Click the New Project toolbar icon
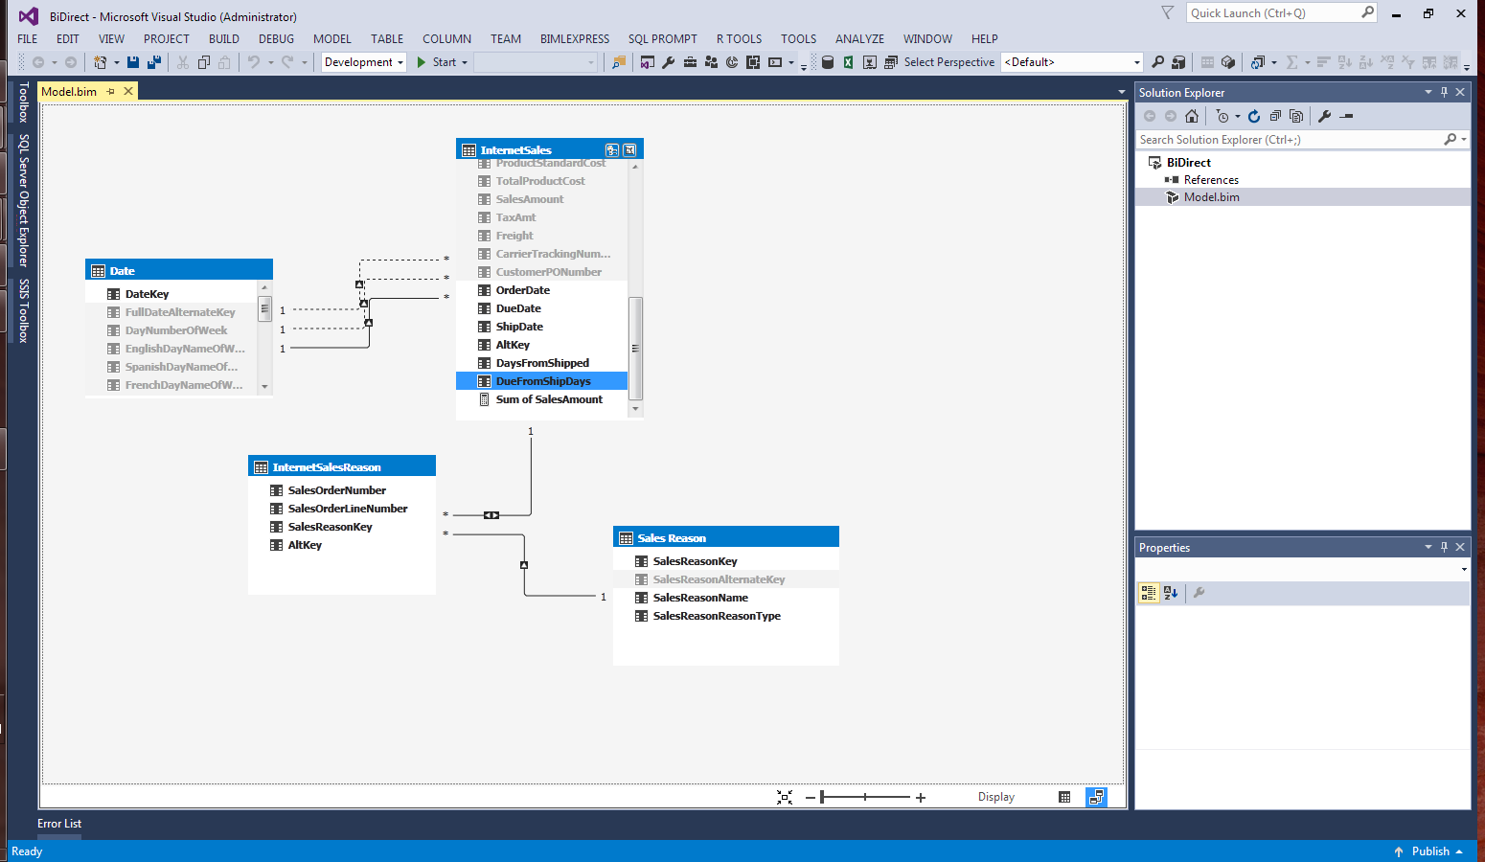This screenshot has width=1485, height=862. (x=100, y=62)
